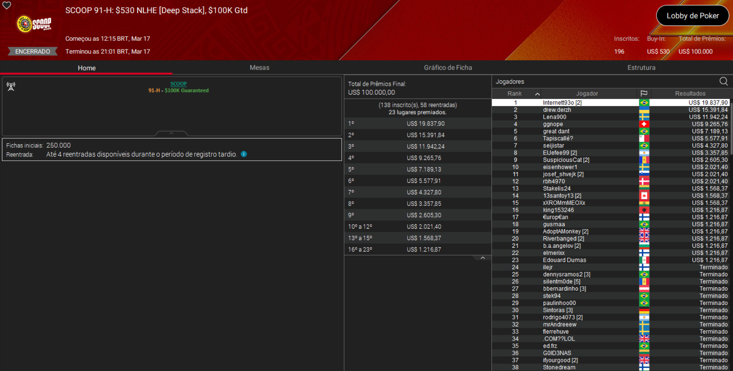Click the Finland flag beside €urop€an
The width and height of the screenshot is (733, 371).
pos(644,217)
